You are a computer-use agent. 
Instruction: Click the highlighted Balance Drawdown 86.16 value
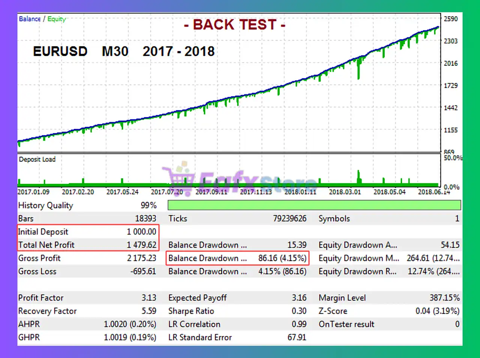(282, 258)
